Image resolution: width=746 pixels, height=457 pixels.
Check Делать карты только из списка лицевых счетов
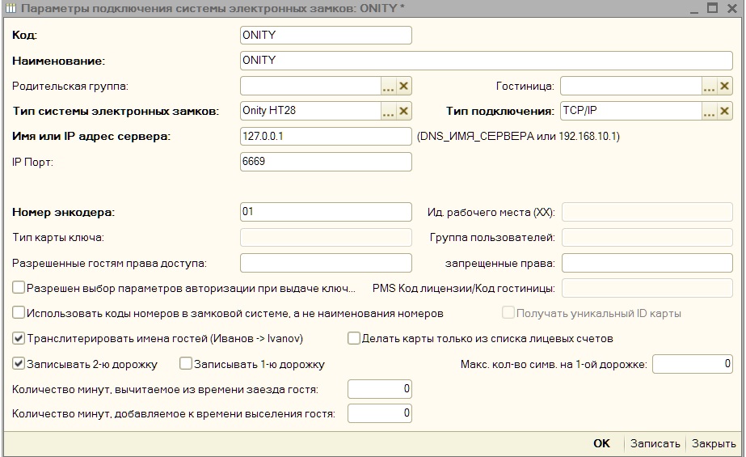[353, 338]
